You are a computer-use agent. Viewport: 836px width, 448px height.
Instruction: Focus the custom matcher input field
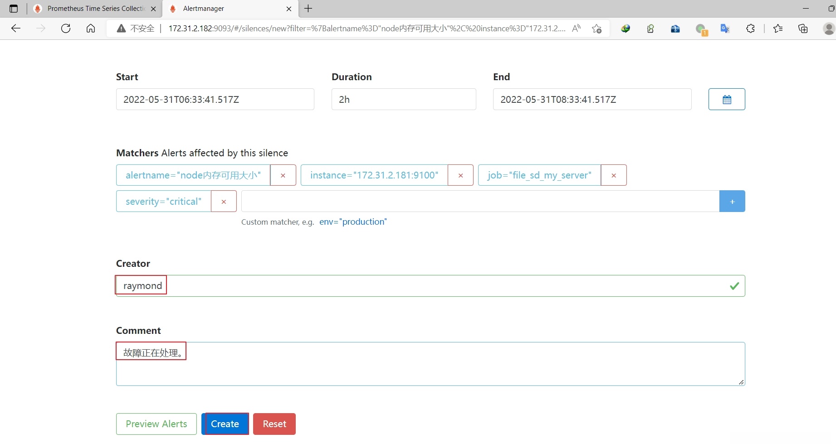coord(480,202)
